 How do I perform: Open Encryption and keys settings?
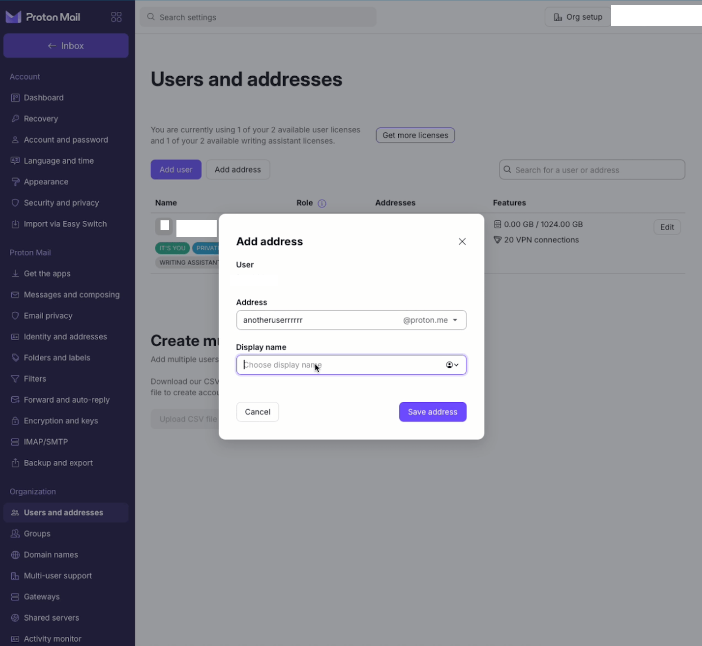[61, 421]
